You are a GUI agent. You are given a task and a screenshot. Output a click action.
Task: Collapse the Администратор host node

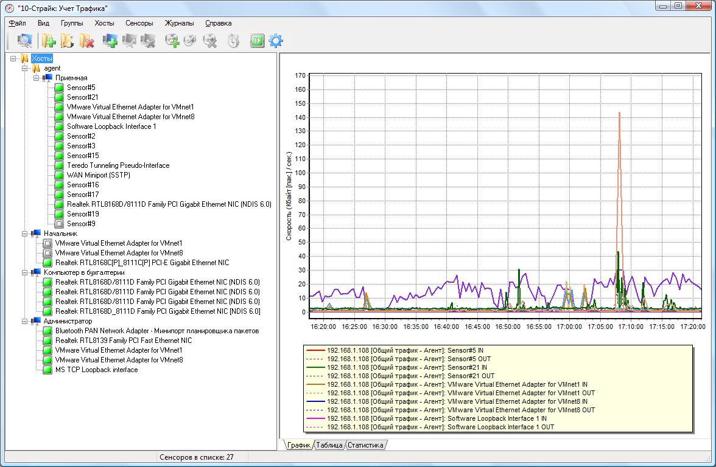click(x=24, y=321)
